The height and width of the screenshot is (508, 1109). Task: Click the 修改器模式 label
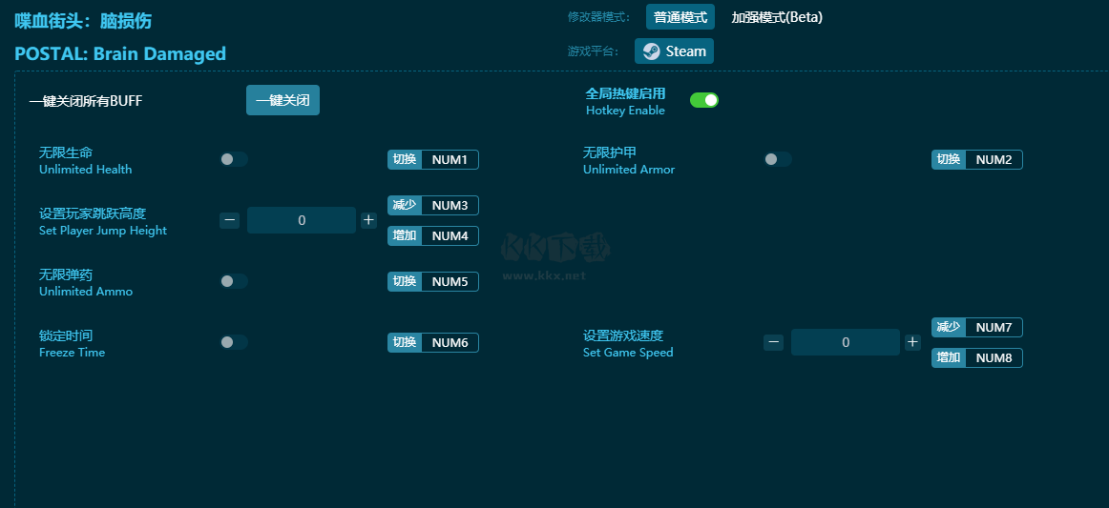599,17
